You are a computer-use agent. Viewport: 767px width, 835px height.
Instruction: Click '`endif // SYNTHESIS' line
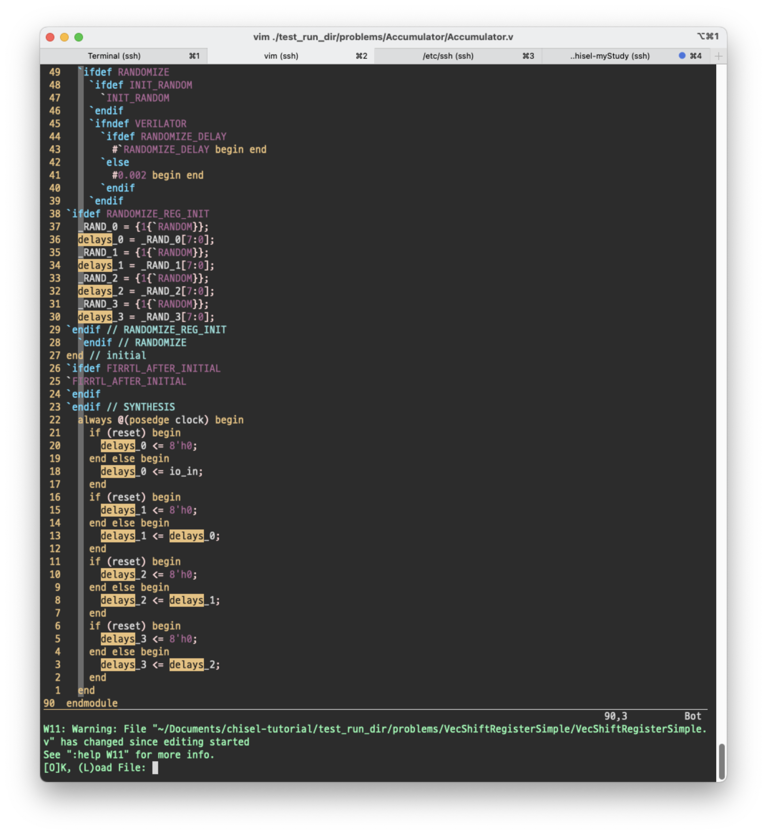(121, 407)
